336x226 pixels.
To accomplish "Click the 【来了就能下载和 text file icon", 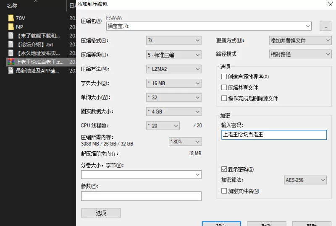I will point(11,36).
